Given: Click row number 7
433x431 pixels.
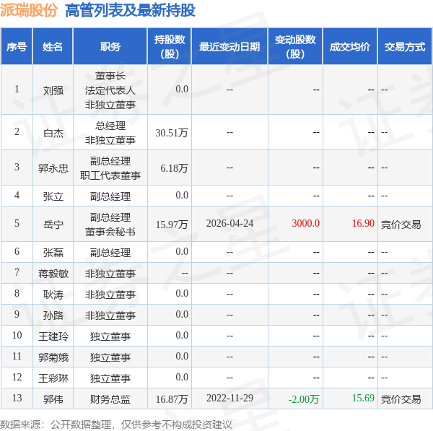Looking at the screenshot, I should coord(17,272).
